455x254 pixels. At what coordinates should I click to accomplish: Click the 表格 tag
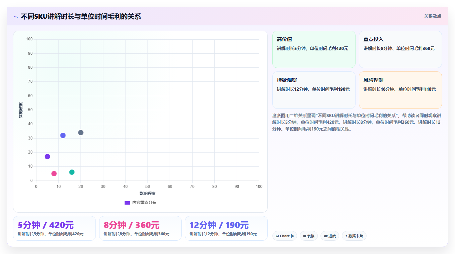tap(309, 236)
